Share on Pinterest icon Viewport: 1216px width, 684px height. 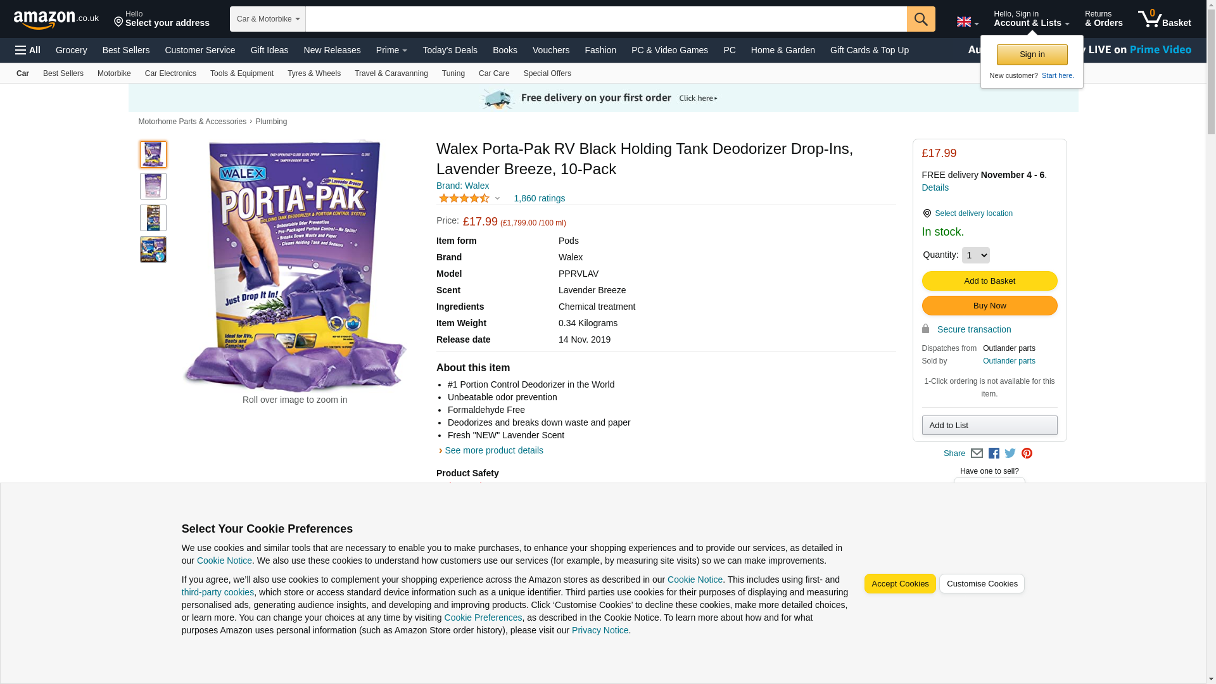pos(1027,453)
